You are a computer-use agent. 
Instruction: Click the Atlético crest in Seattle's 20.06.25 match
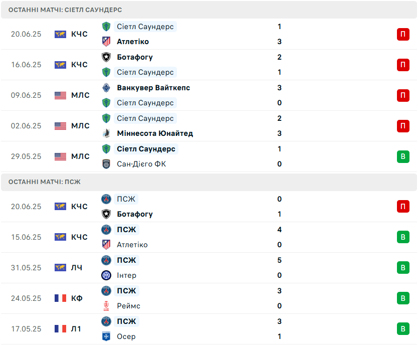pos(106,42)
